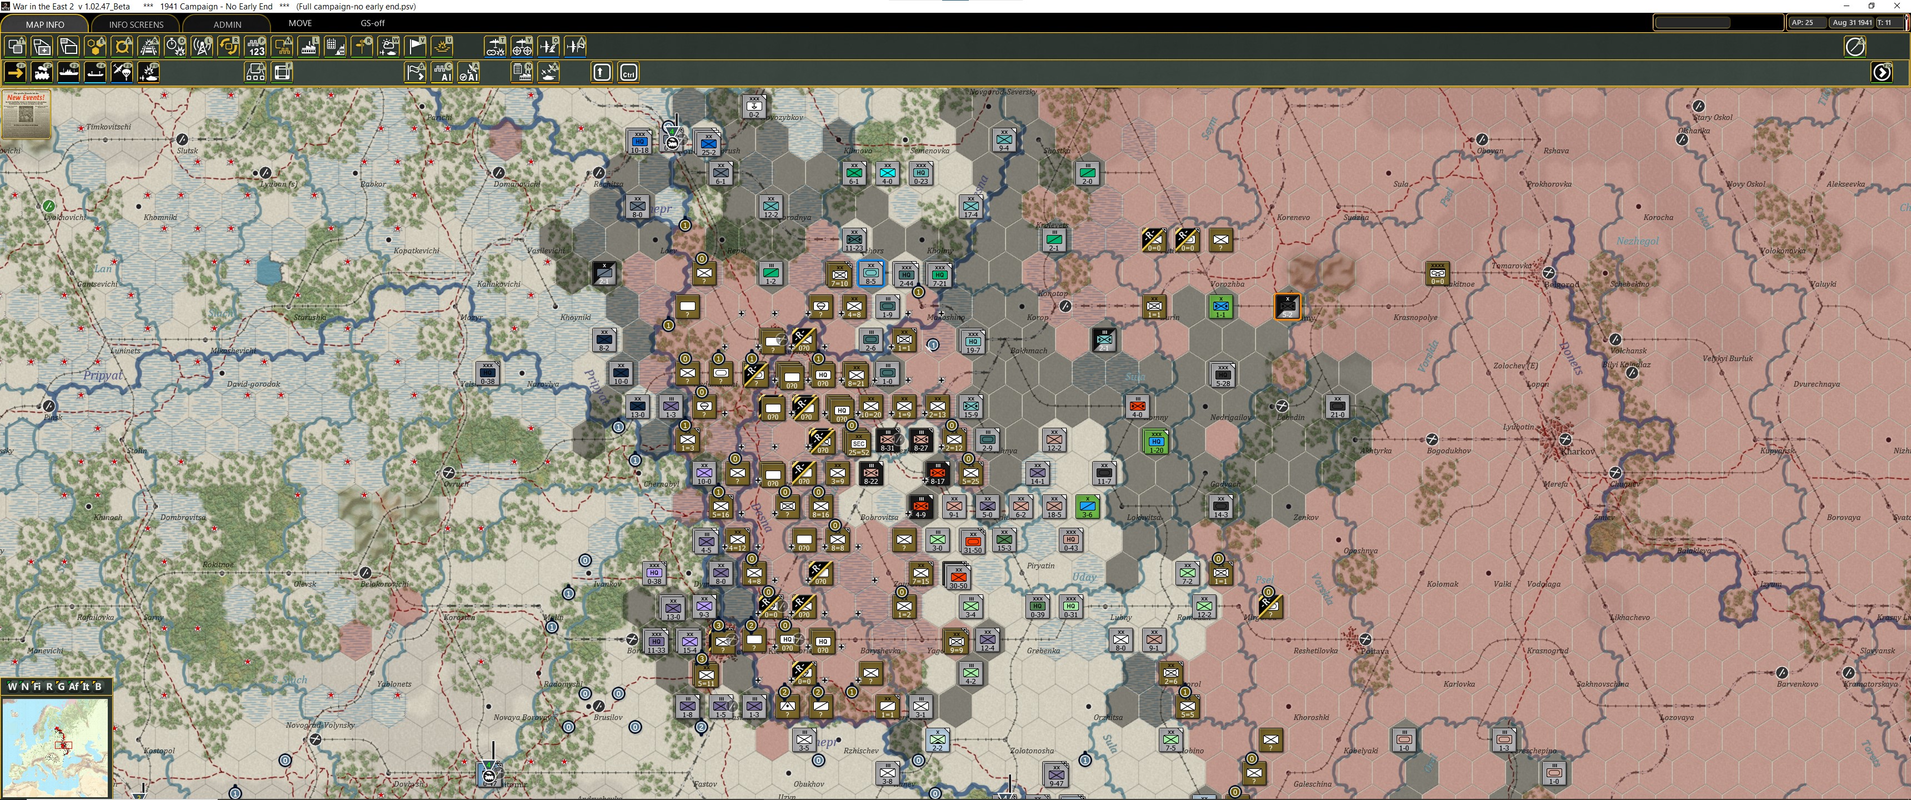Image resolution: width=1911 pixels, height=800 pixels.
Task: Click the unit stack hierarchy N icon
Action: 283,47
